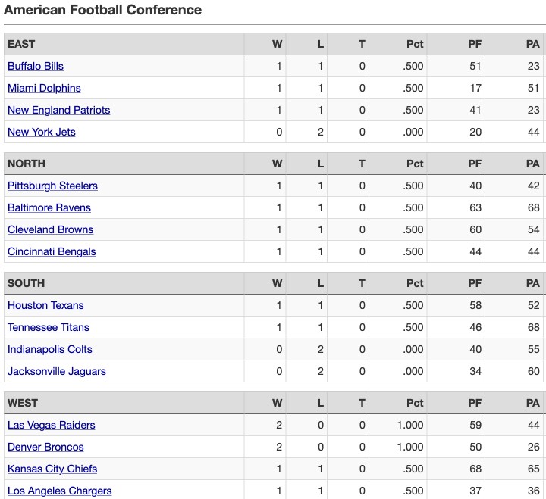
Task: Select the Kansas City Chiefs link
Action: click(x=52, y=469)
